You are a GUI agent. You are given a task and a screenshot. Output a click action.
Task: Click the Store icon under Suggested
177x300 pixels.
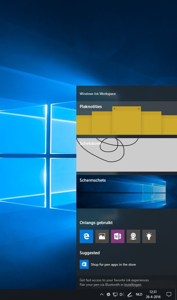[84, 264]
